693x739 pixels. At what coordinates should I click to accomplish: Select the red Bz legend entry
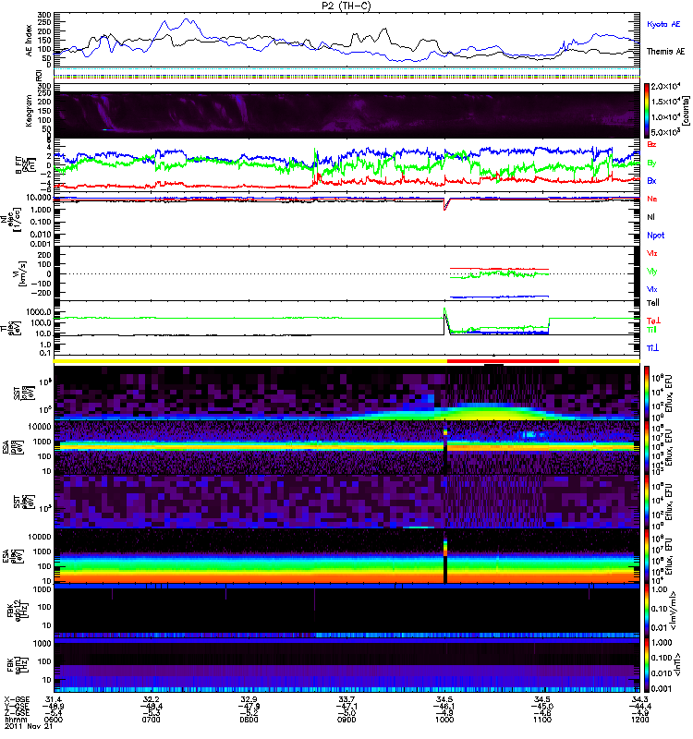pos(652,145)
